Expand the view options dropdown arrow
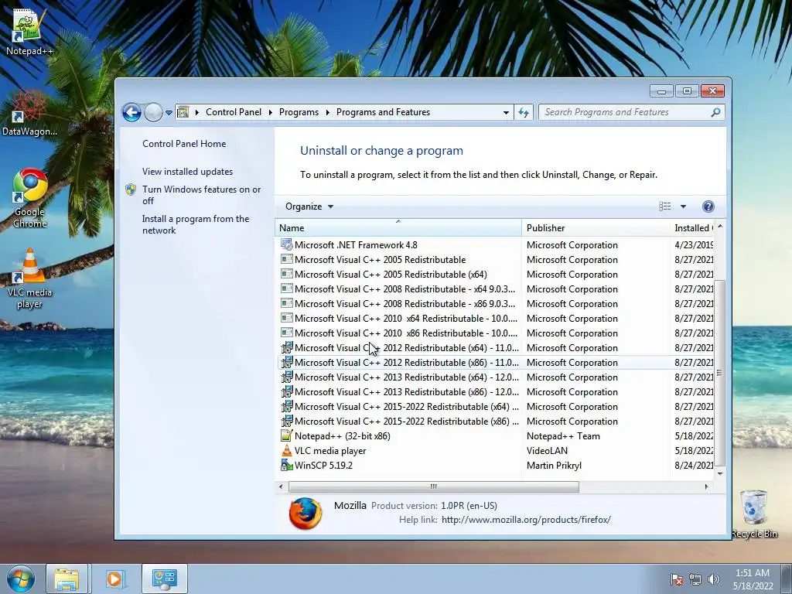Screen dimensions: 792x594 [x=683, y=206]
